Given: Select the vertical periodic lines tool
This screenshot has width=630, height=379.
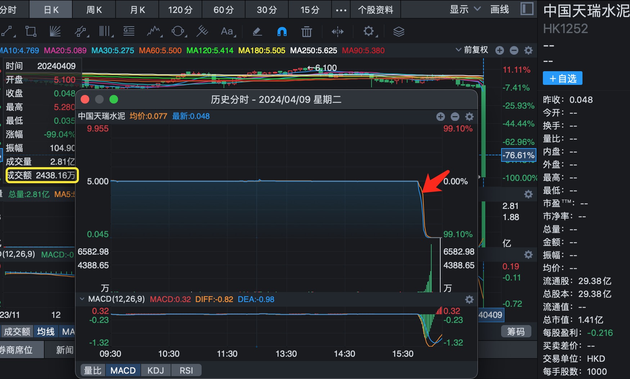Looking at the screenshot, I should [x=105, y=32].
